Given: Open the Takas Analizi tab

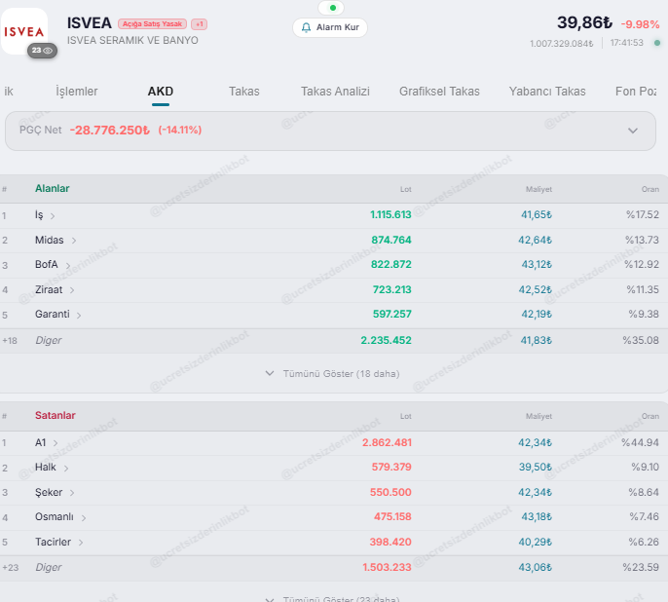Looking at the screenshot, I should point(335,92).
